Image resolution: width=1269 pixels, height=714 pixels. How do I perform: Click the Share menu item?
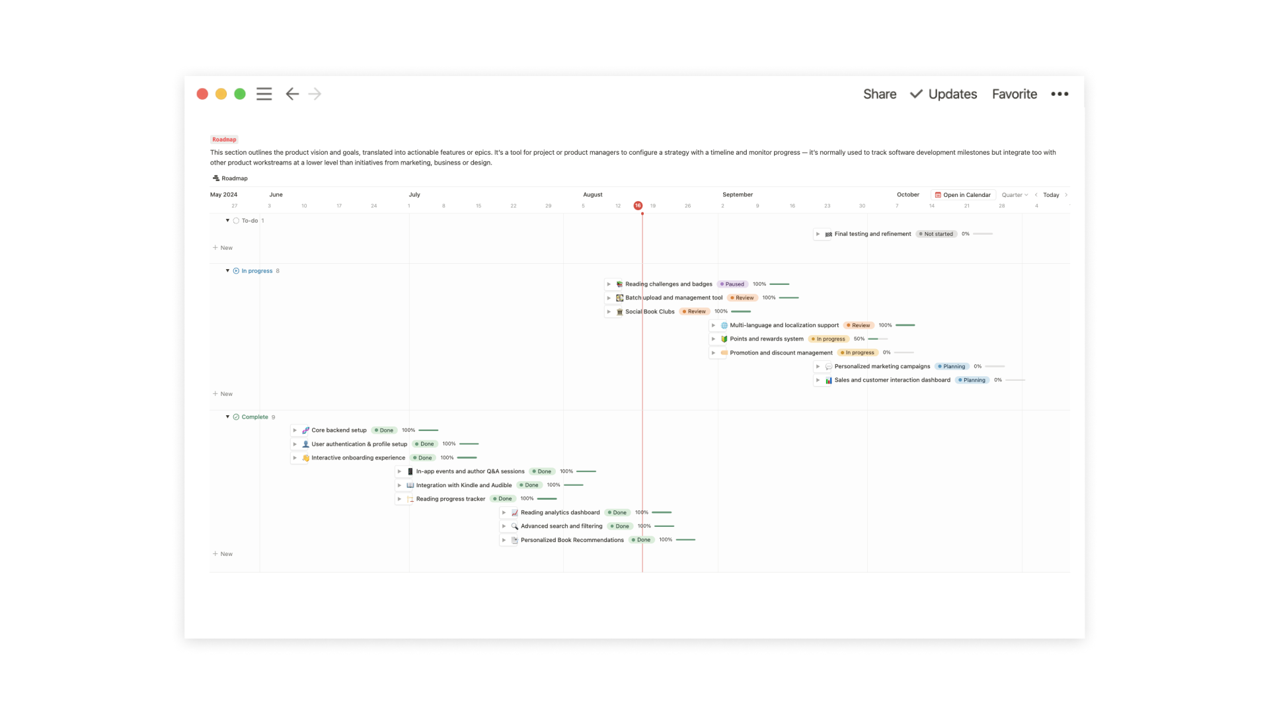880,94
